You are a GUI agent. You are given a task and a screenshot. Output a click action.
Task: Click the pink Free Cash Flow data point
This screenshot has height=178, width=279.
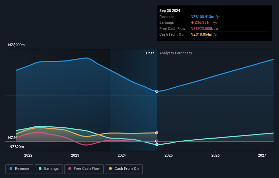(x=157, y=141)
